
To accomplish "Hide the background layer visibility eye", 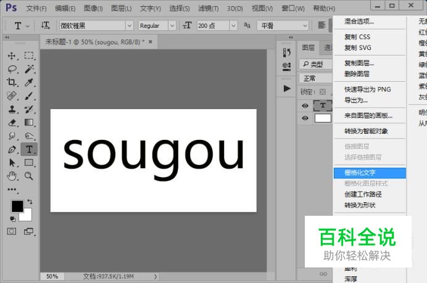I will pyautogui.click(x=305, y=118).
